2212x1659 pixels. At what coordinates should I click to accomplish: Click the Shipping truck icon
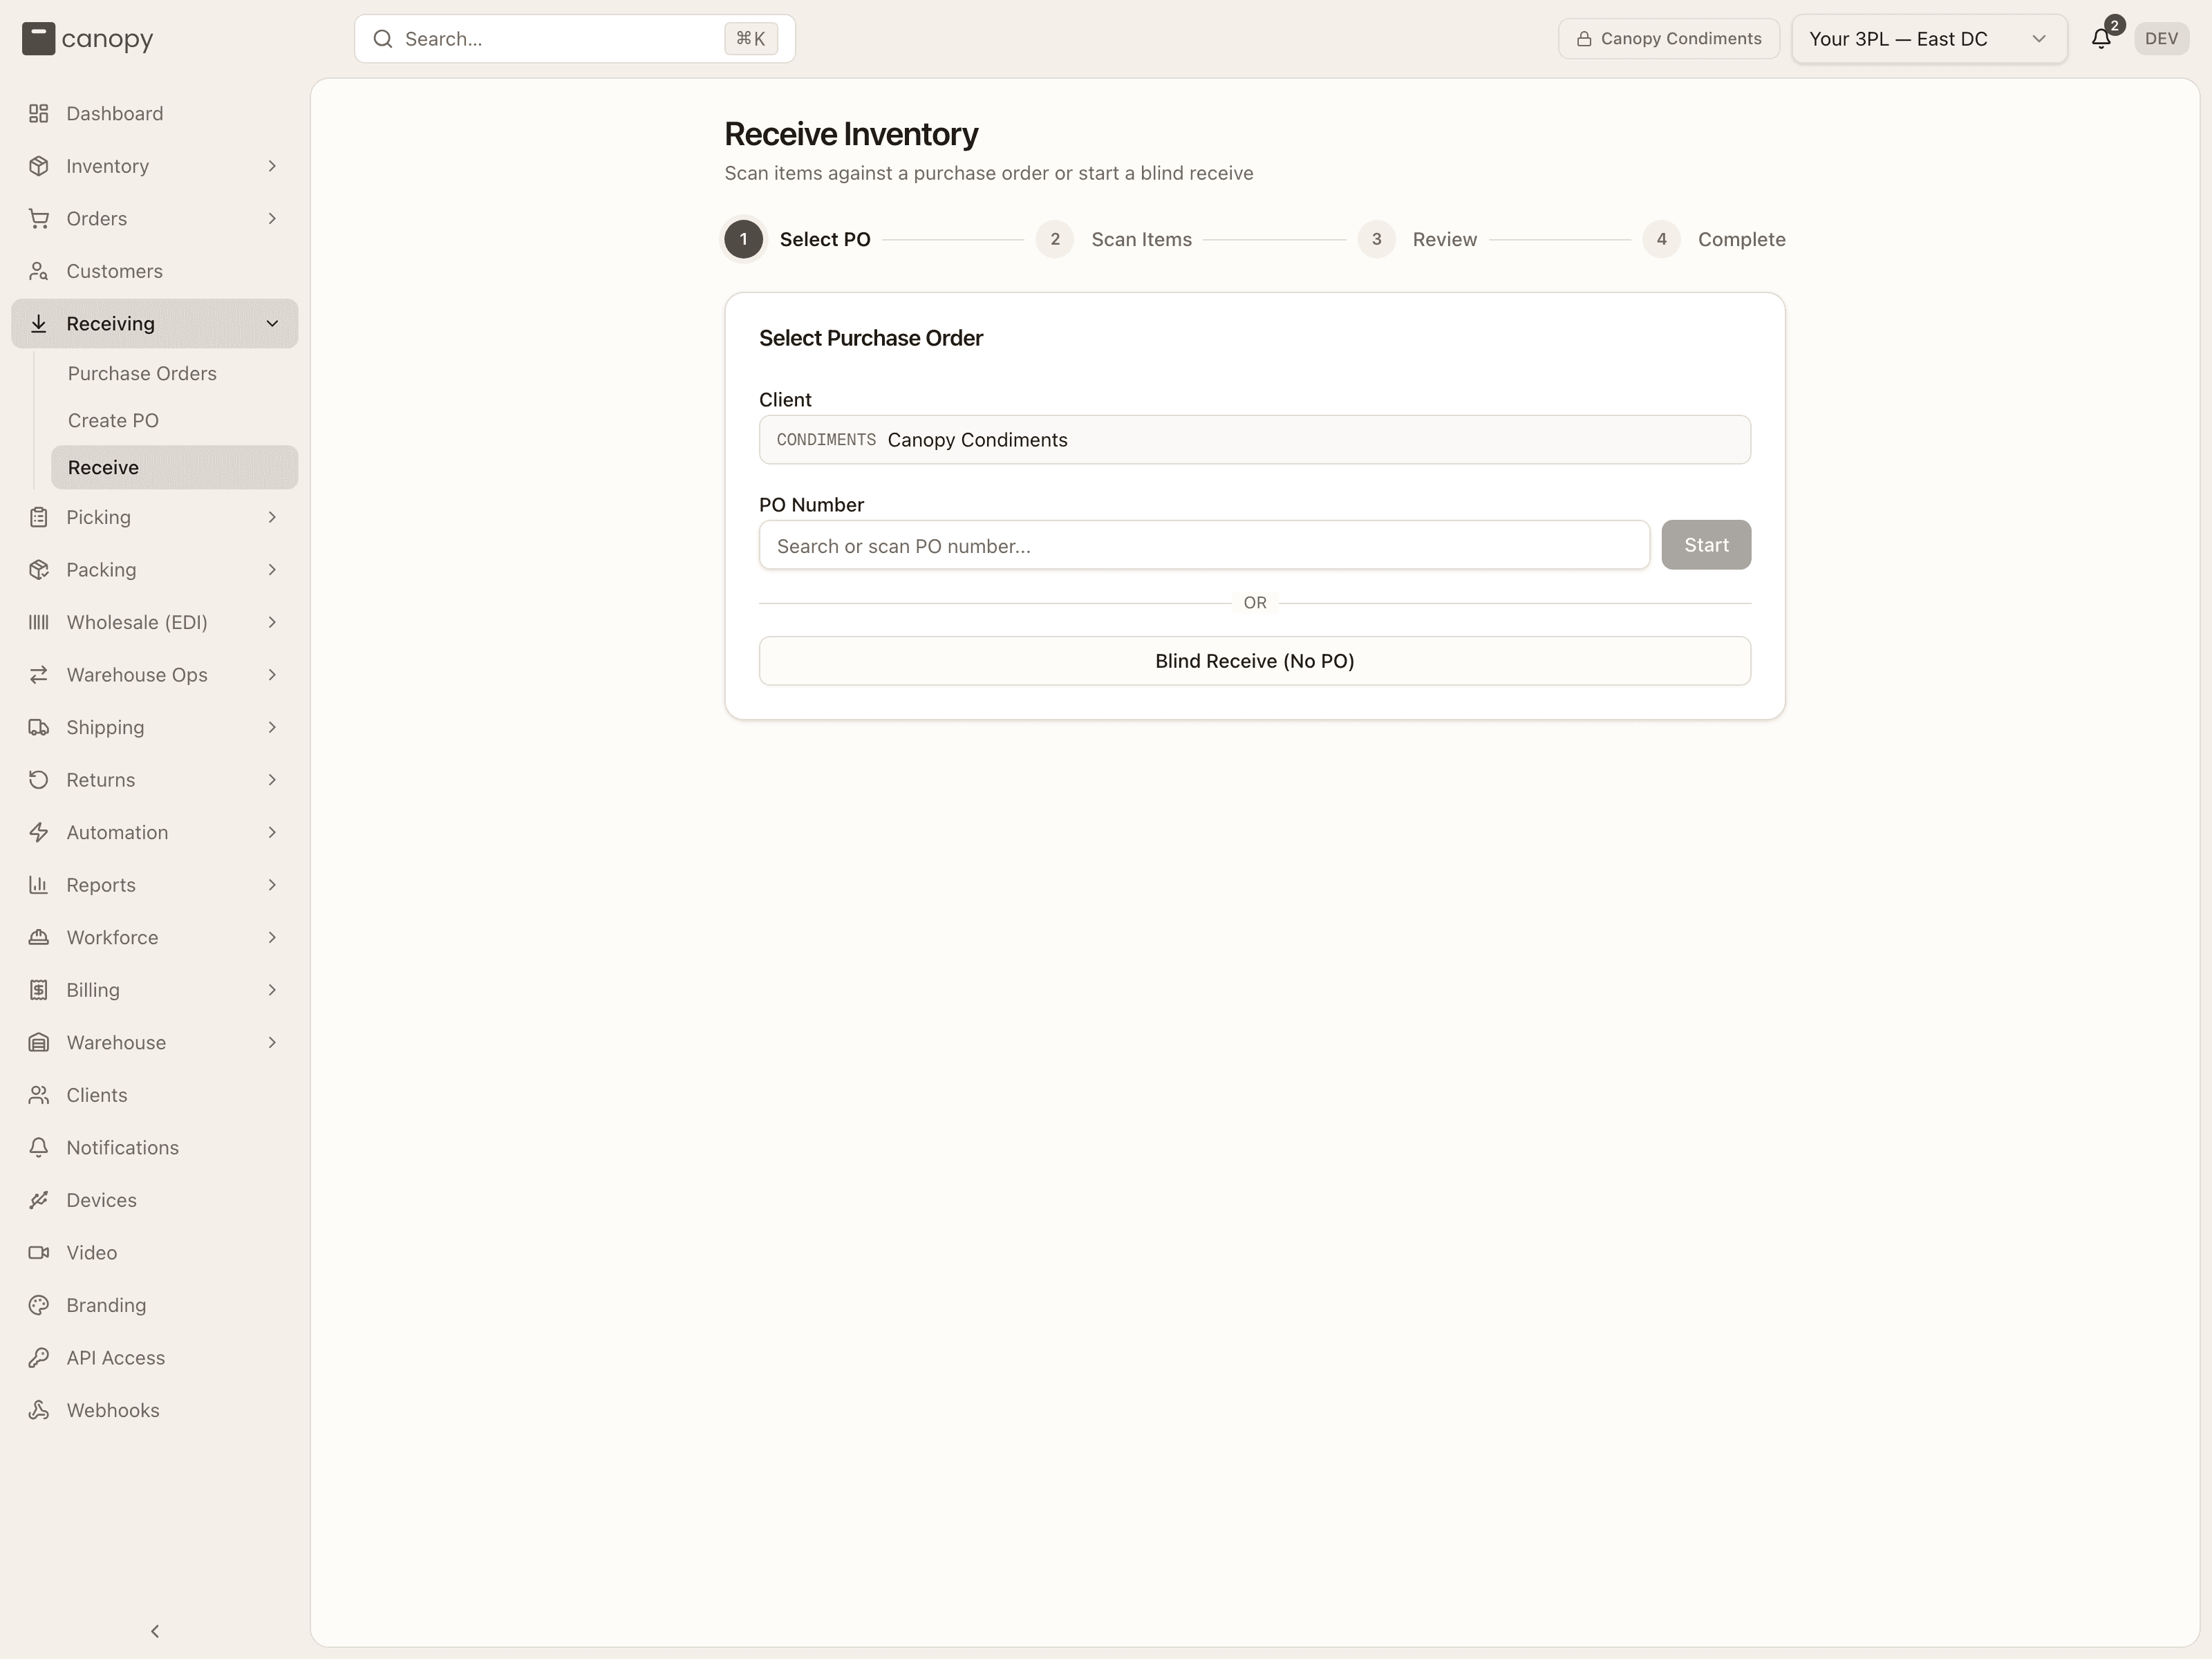pos(38,727)
